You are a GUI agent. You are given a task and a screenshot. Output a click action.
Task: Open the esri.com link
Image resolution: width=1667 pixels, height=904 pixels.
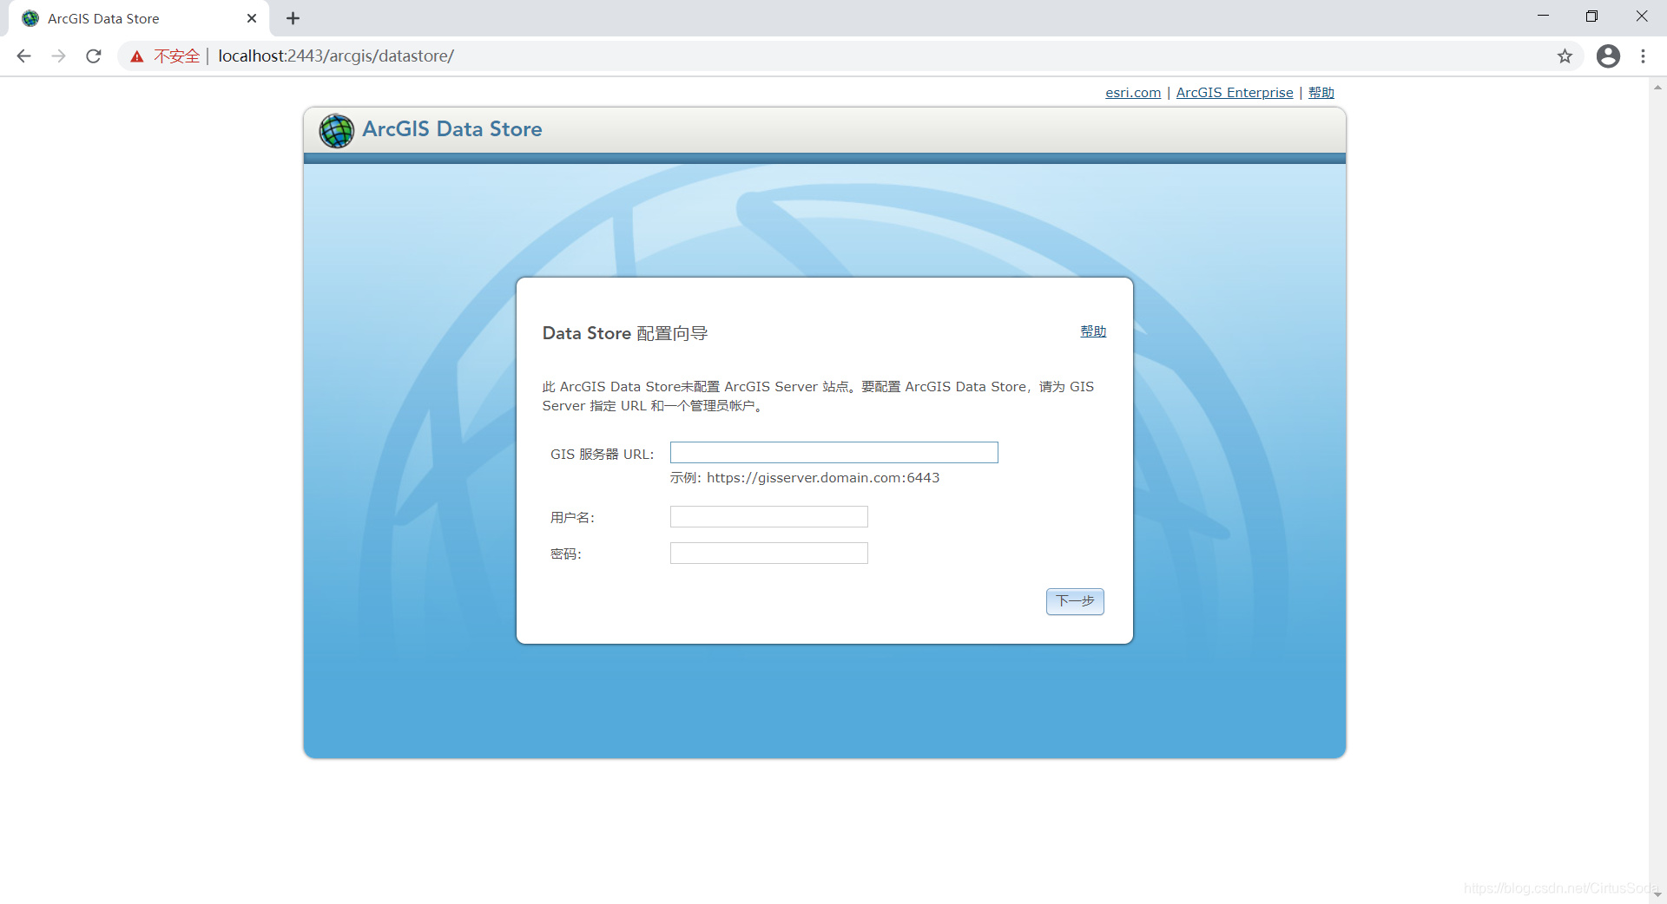coord(1133,93)
